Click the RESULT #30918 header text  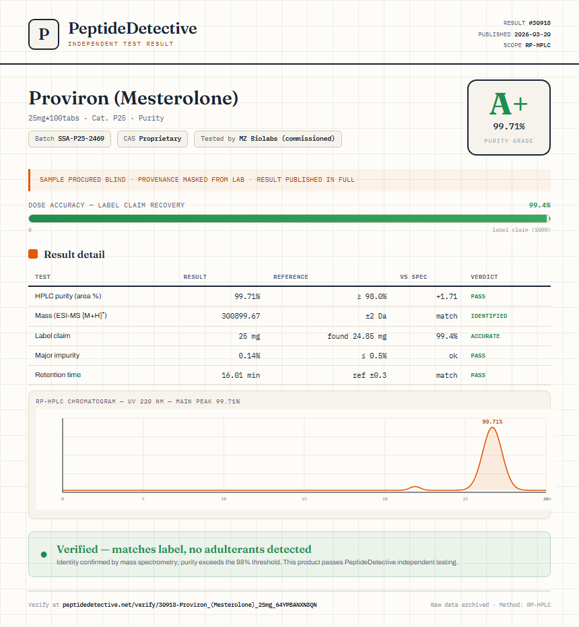[x=526, y=23]
